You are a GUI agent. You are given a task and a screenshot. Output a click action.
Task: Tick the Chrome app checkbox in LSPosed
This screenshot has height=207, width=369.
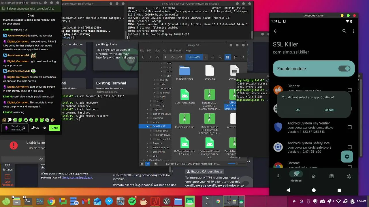pos(350,166)
